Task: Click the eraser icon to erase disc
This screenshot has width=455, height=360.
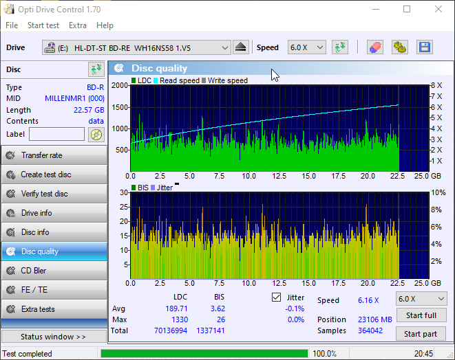Action: [x=374, y=47]
